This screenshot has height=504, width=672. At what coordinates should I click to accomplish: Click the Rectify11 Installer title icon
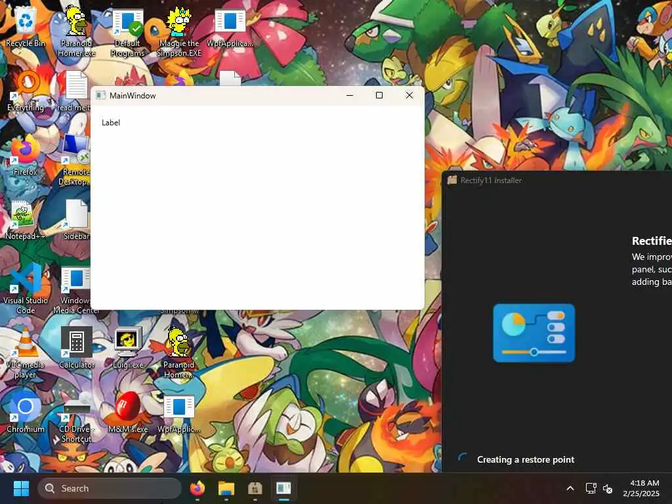click(x=452, y=180)
